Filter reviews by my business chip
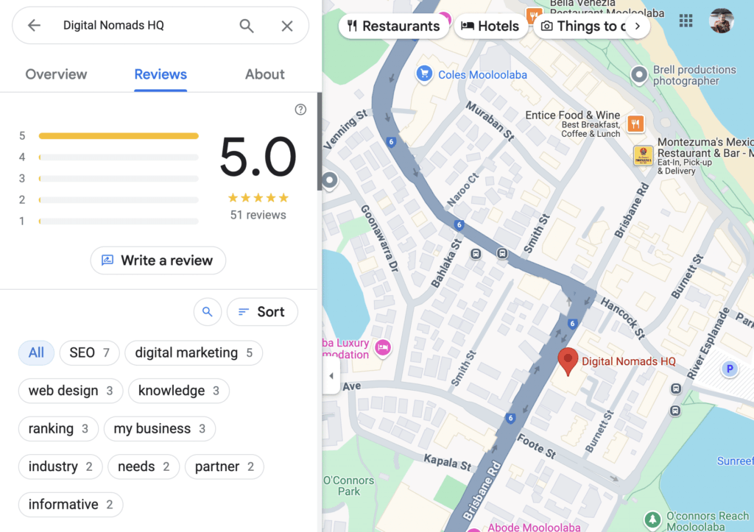The image size is (754, 532). point(159,429)
